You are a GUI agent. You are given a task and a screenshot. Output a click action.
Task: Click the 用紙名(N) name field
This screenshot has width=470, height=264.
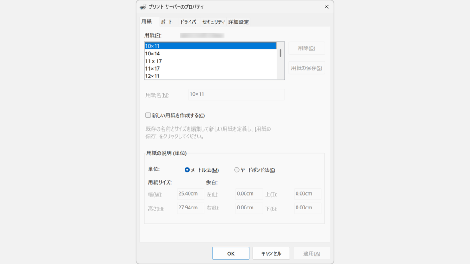236,94
